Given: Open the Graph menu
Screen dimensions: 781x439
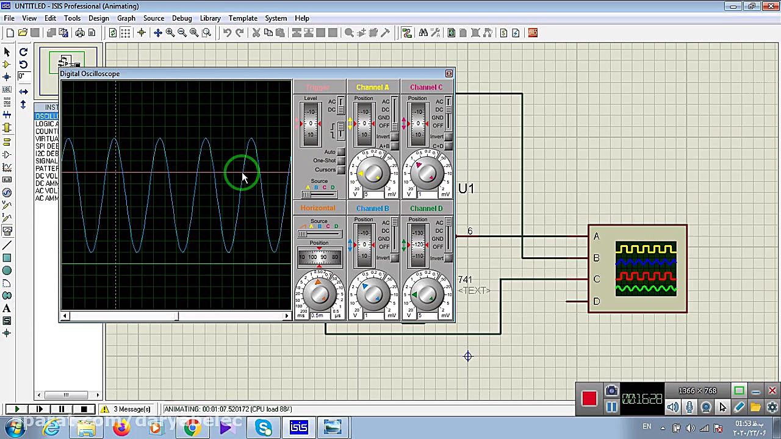Looking at the screenshot, I should pos(126,18).
